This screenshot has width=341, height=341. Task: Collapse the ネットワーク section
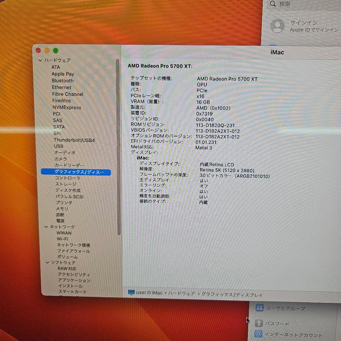[x=46, y=227]
